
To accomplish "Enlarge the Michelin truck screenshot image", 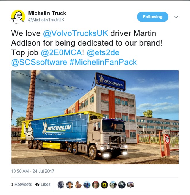I will point(95,117).
